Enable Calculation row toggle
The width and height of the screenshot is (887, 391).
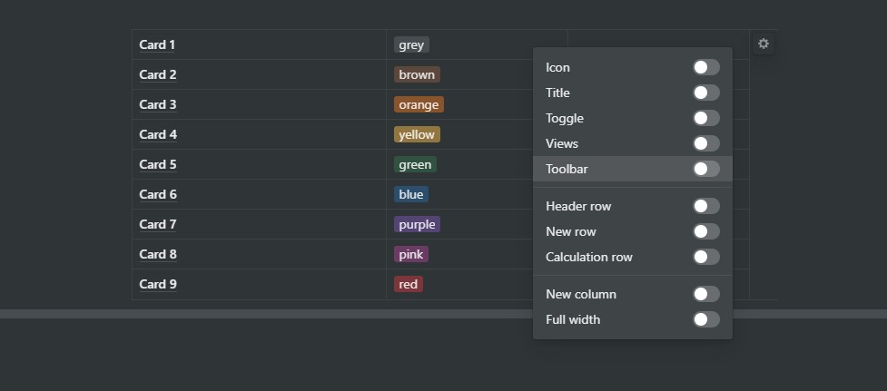[706, 257]
